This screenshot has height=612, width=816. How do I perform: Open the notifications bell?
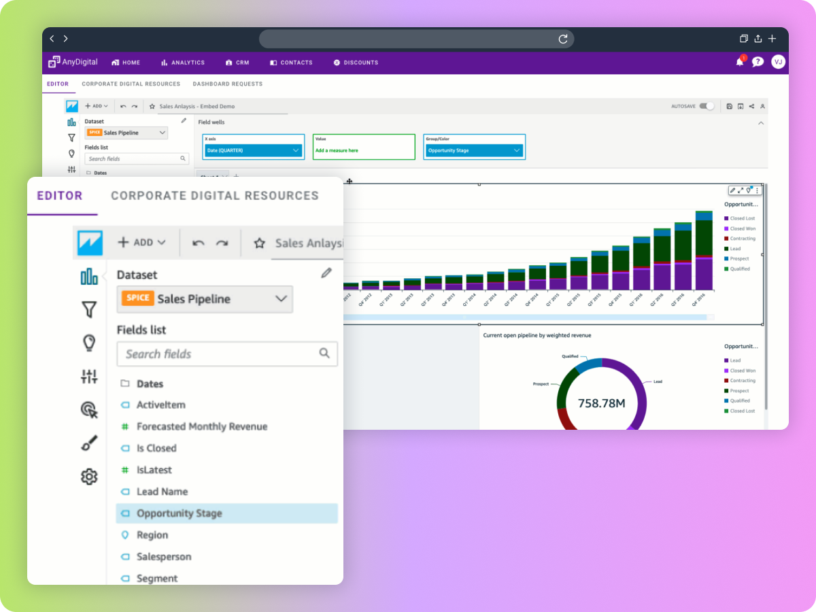point(740,62)
